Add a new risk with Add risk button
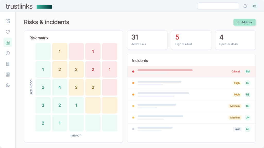Image resolution: width=264 pixels, height=148 pixels. [x=244, y=22]
